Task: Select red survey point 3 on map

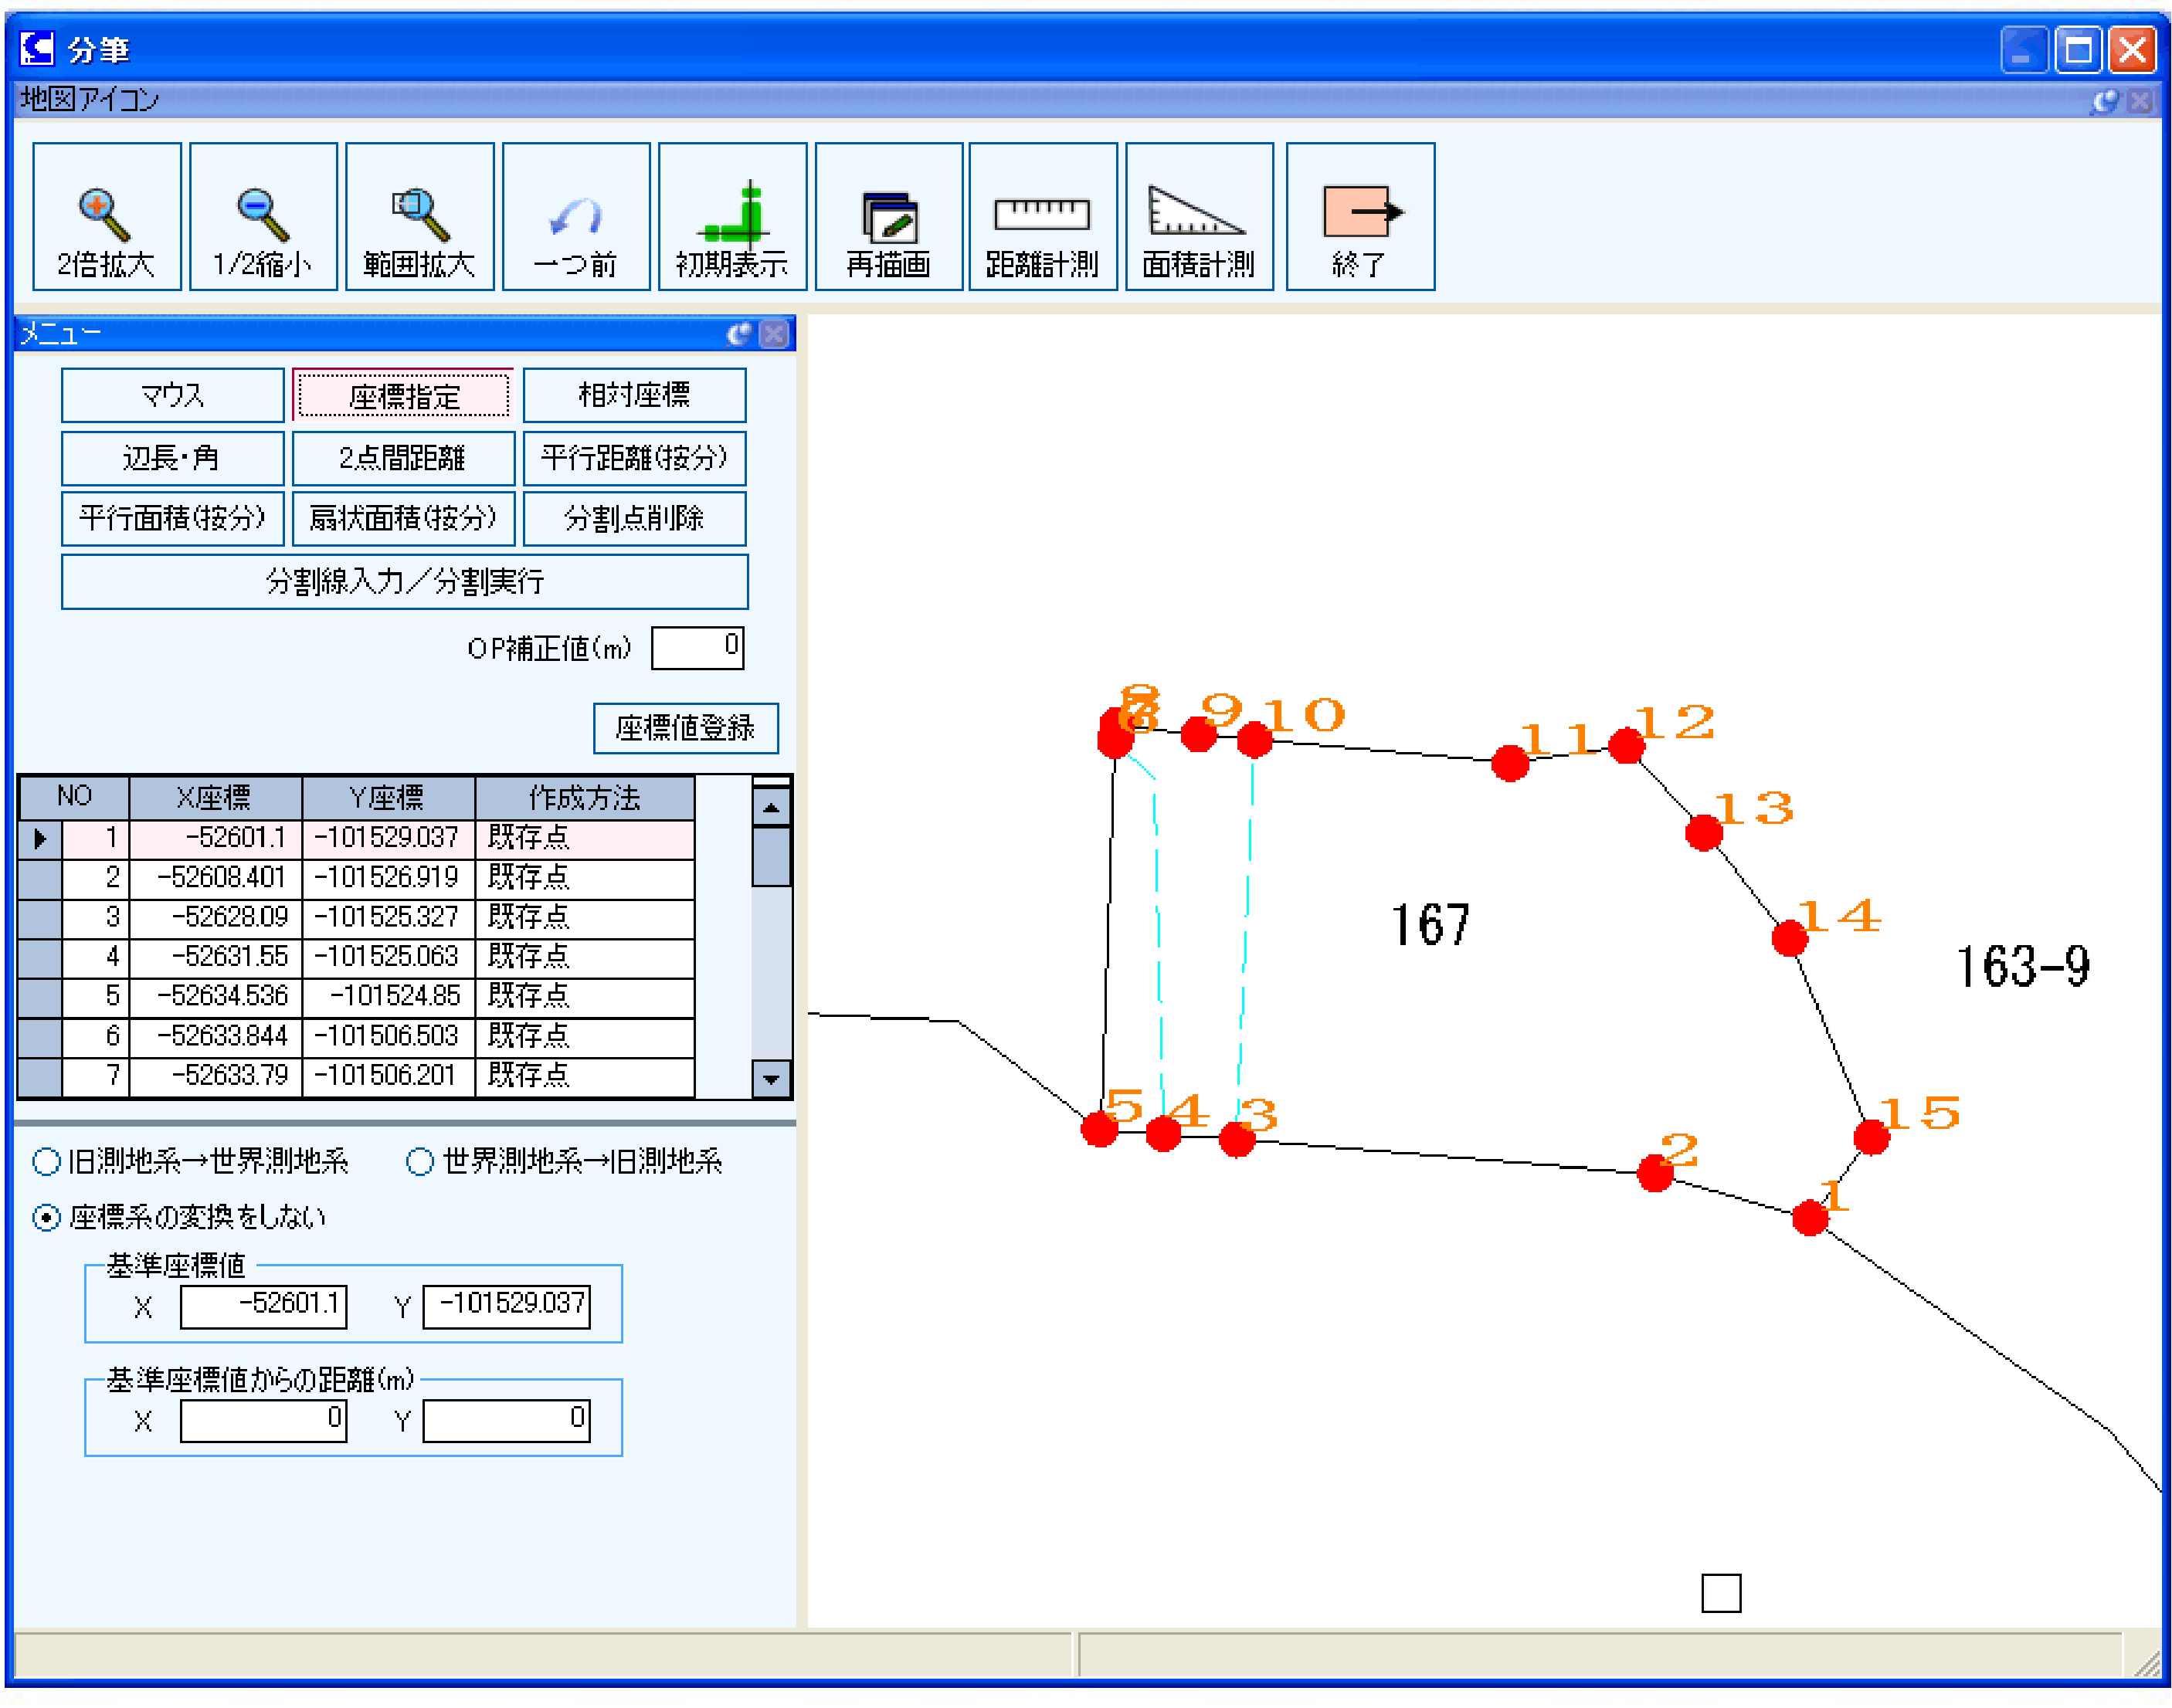Action: pyautogui.click(x=1237, y=1139)
